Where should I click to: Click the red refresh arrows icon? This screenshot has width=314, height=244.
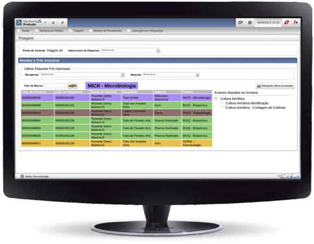tap(287, 22)
